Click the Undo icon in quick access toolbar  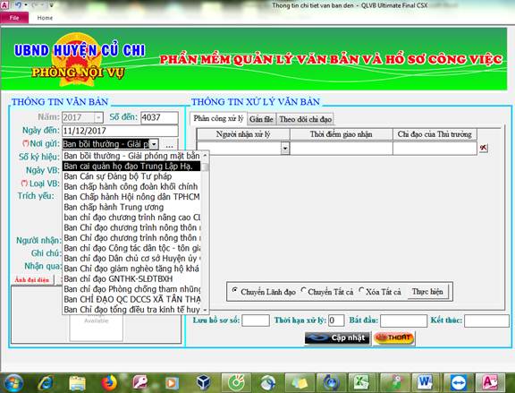[x=19, y=5]
